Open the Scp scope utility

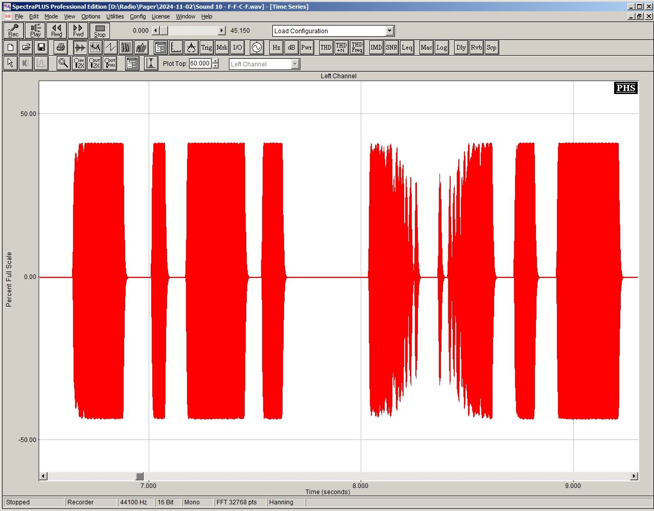tap(492, 48)
